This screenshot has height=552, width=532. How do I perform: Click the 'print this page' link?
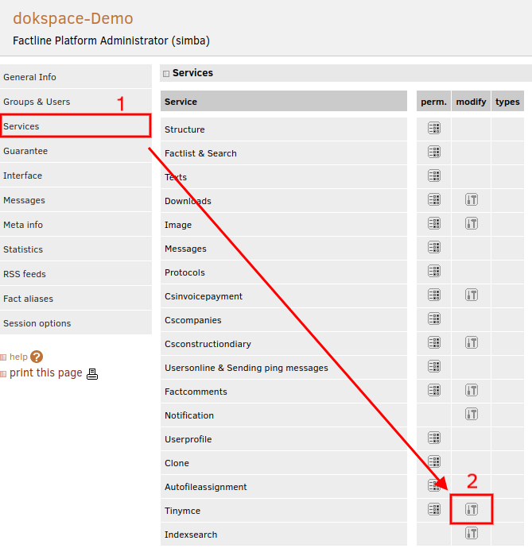click(45, 373)
